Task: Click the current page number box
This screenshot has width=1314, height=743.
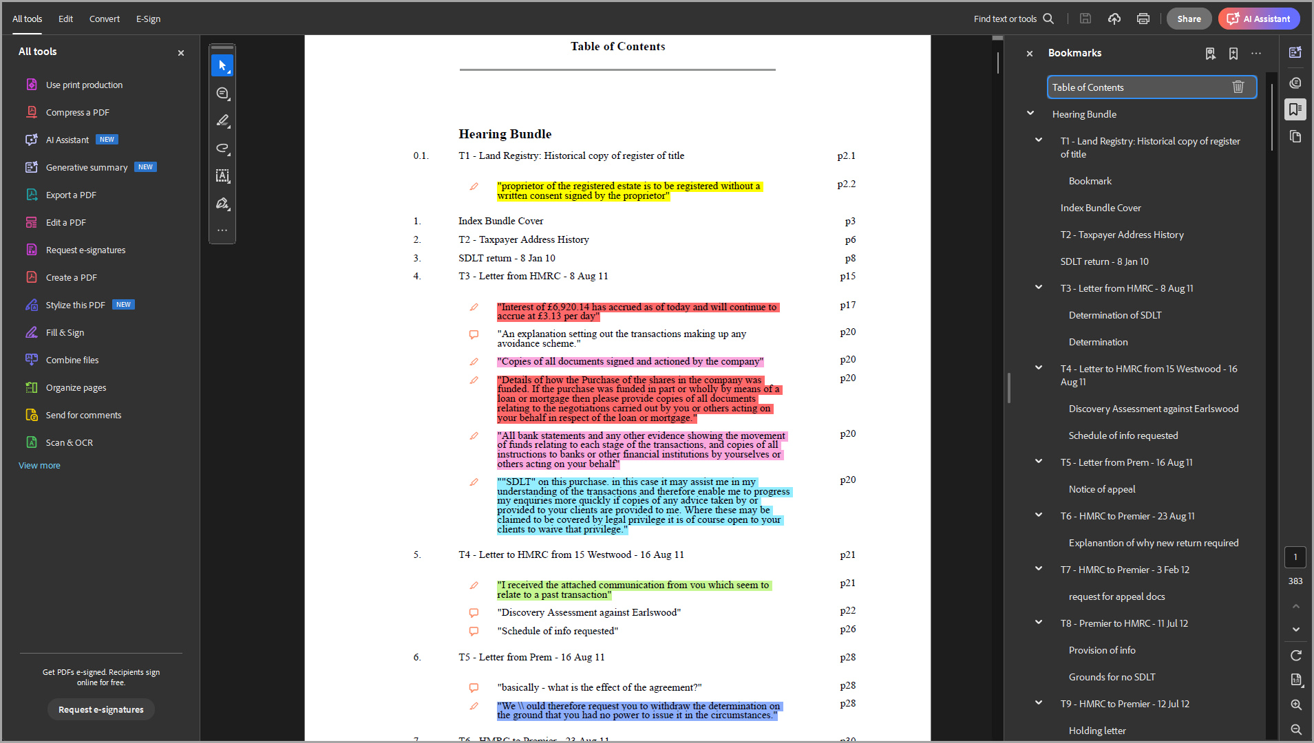Action: click(x=1295, y=557)
